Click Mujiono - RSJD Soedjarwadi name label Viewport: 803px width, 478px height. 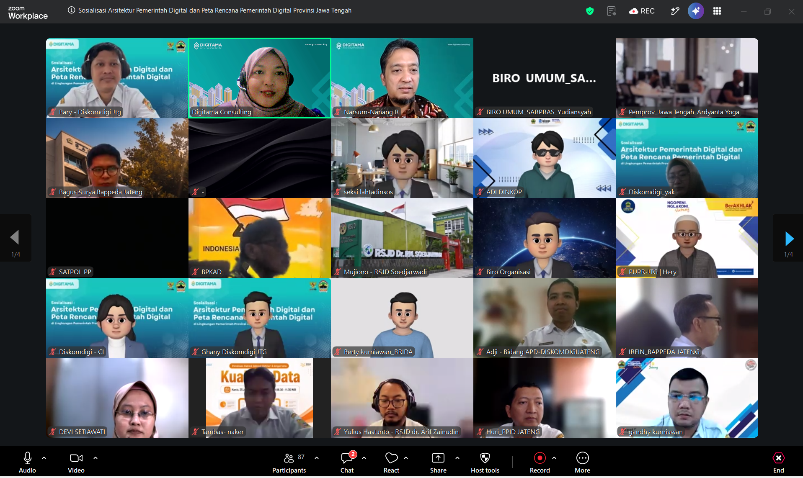click(385, 272)
